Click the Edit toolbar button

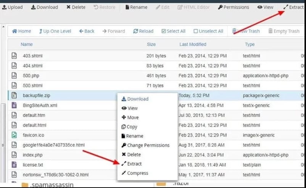[x=163, y=7]
